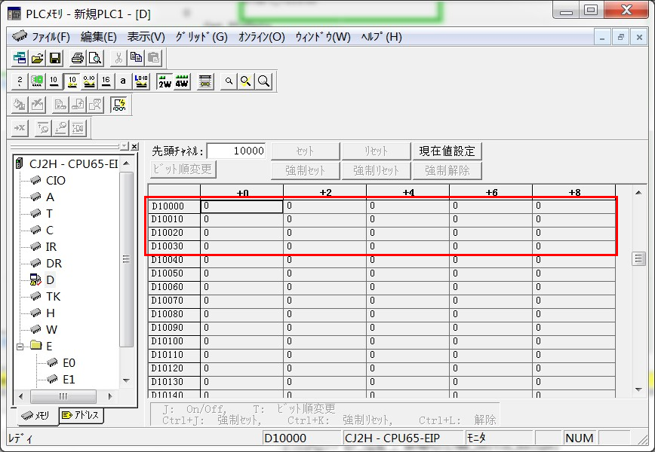The height and width of the screenshot is (452, 655).
Task: Click the 先頭チャネル input field
Action: (236, 151)
